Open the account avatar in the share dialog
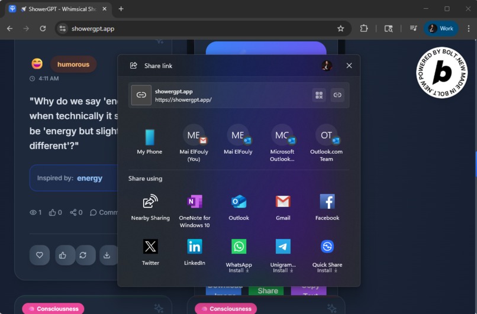The image size is (477, 314). coord(327,66)
